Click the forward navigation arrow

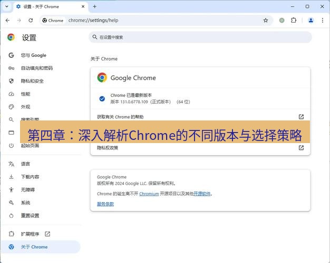[x=19, y=21]
